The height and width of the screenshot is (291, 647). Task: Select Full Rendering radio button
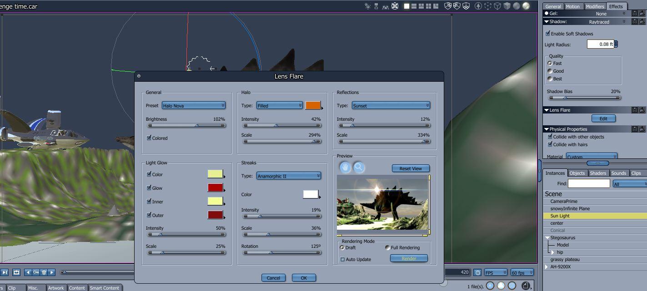(x=387, y=247)
